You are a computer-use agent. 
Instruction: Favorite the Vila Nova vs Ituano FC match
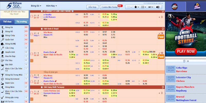pos(42,35)
